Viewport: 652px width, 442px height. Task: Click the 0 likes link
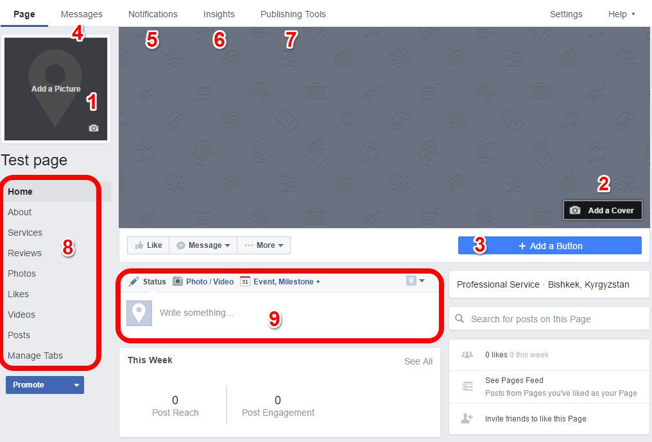[496, 355]
